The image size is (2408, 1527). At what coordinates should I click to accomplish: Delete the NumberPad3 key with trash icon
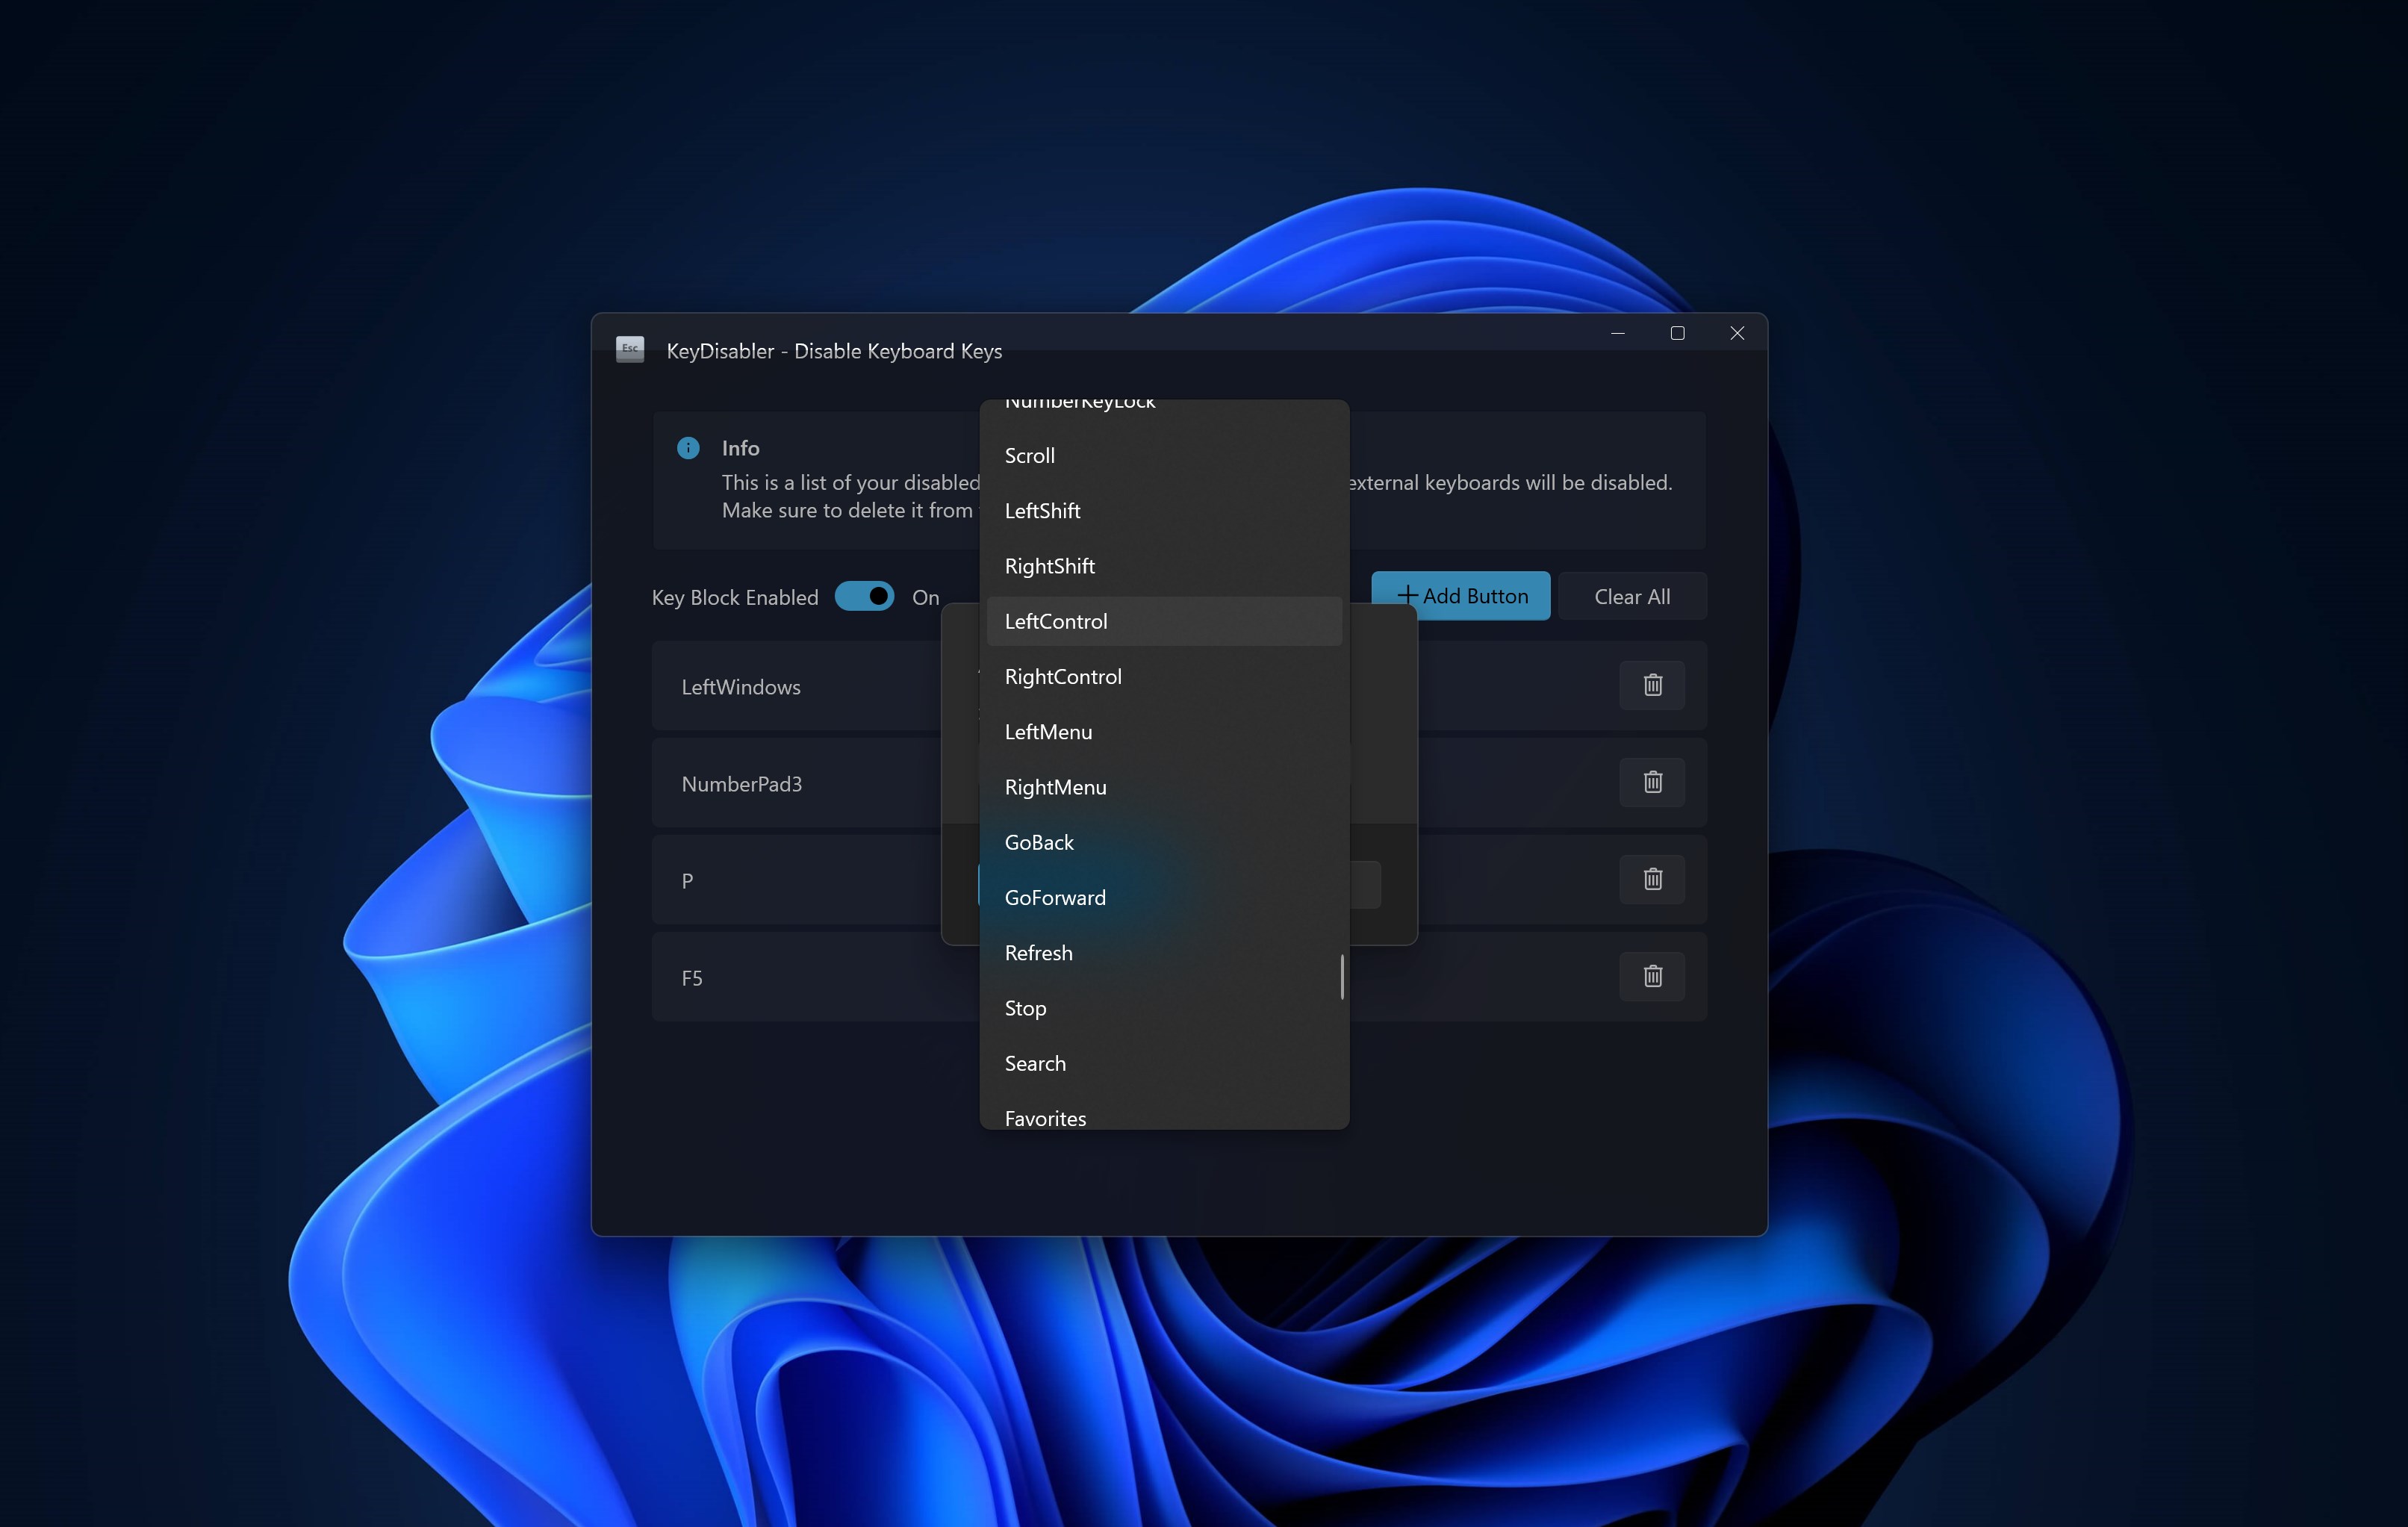tap(1652, 782)
